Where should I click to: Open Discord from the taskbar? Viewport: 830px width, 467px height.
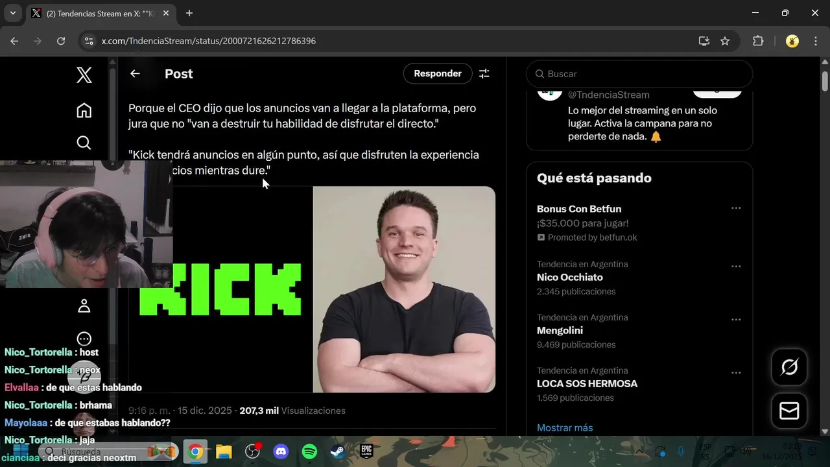[281, 451]
